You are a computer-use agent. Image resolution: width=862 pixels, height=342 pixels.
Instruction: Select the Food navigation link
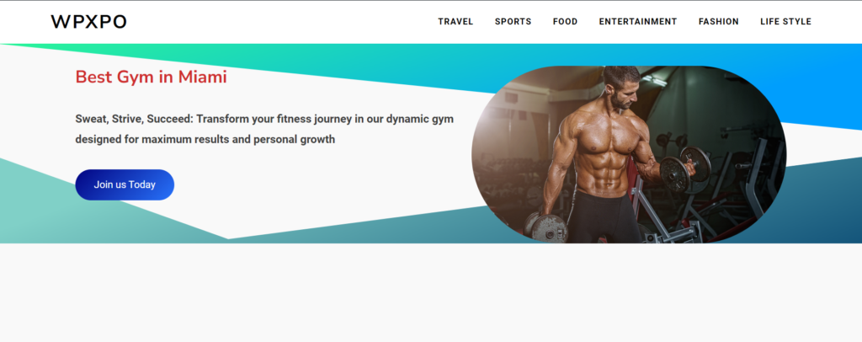[x=565, y=21]
